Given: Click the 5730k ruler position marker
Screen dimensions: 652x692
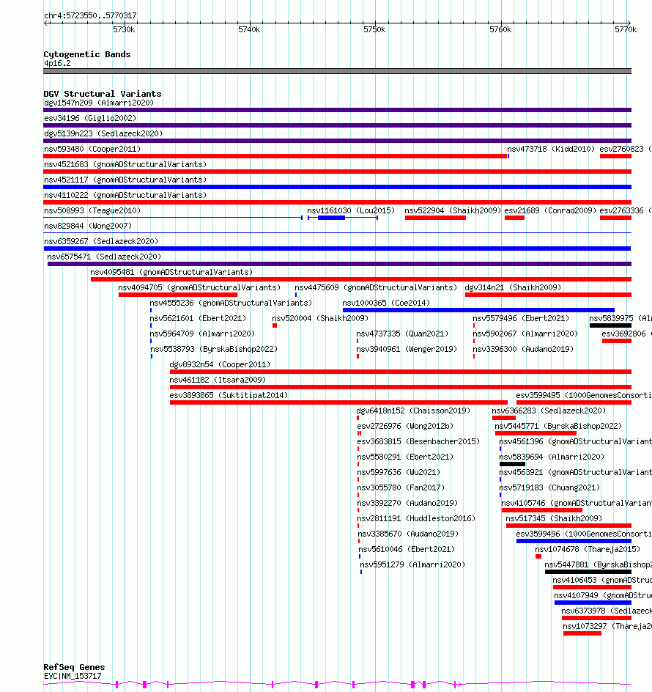Looking at the screenshot, I should [124, 29].
